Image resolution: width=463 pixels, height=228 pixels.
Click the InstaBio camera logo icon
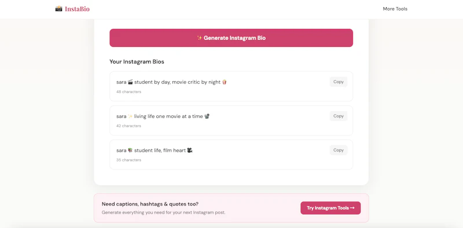[x=59, y=9]
